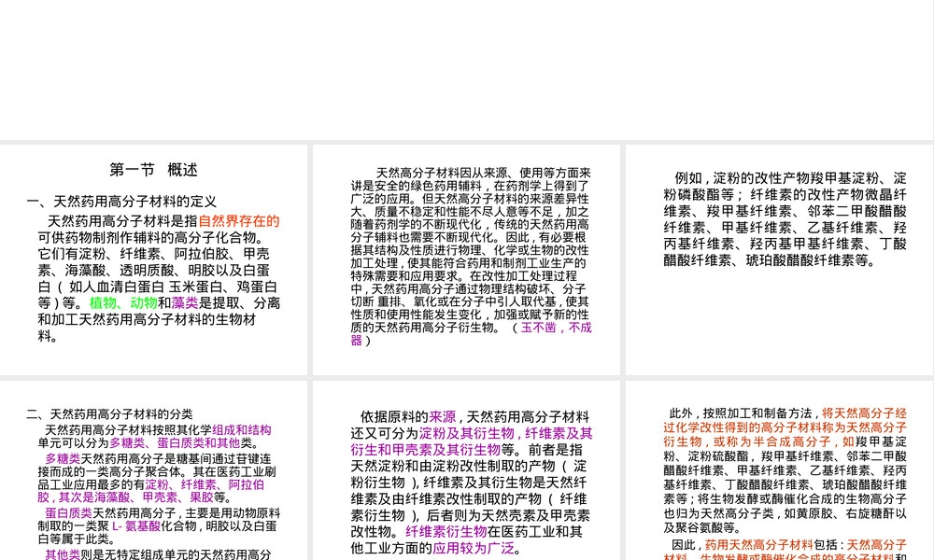Click the orange text 药用天然高分子材料
This screenshot has width=934, height=560.
[x=758, y=544]
